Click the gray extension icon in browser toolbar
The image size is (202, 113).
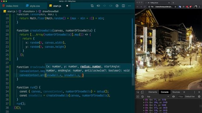(183, 7)
